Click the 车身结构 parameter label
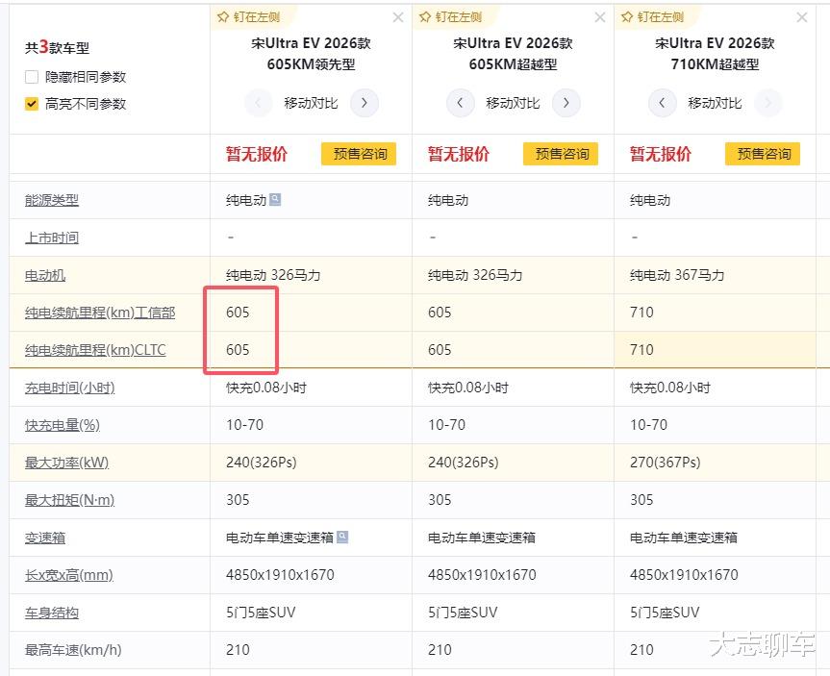The width and height of the screenshot is (830, 676). 52,613
